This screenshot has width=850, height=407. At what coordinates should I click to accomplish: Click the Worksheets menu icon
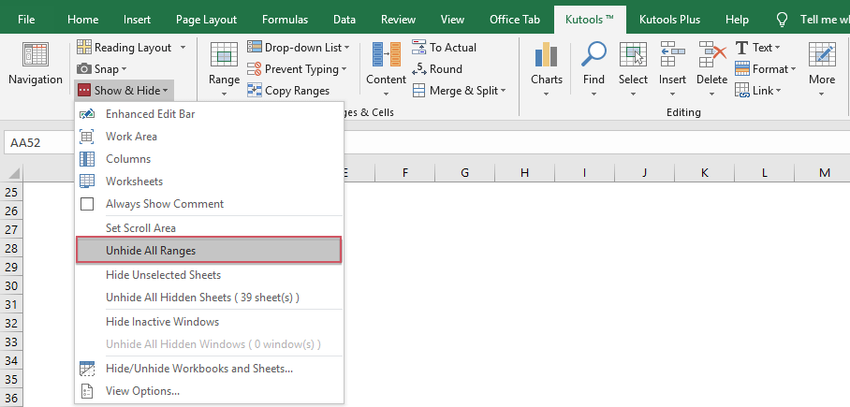click(87, 181)
